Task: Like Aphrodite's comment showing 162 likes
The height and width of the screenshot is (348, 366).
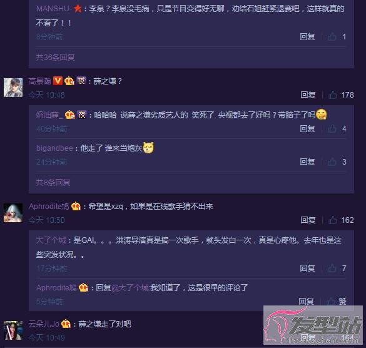Action: point(333,220)
